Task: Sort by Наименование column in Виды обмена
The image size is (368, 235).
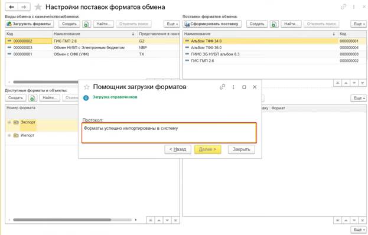Action: (95, 34)
